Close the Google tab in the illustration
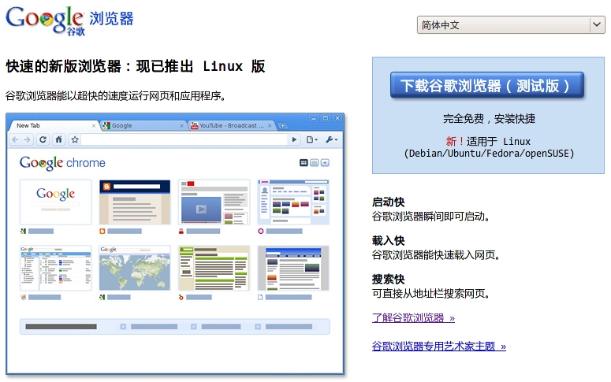This screenshot has height=382, width=611. pos(181,125)
